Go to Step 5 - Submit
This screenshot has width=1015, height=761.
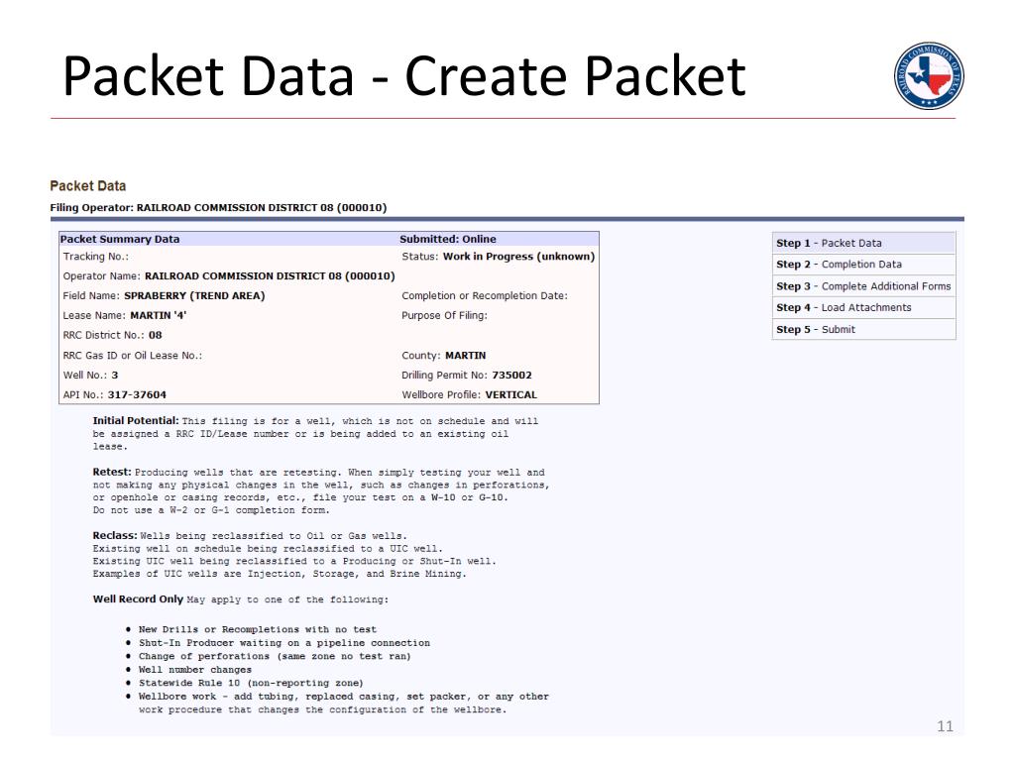863,329
